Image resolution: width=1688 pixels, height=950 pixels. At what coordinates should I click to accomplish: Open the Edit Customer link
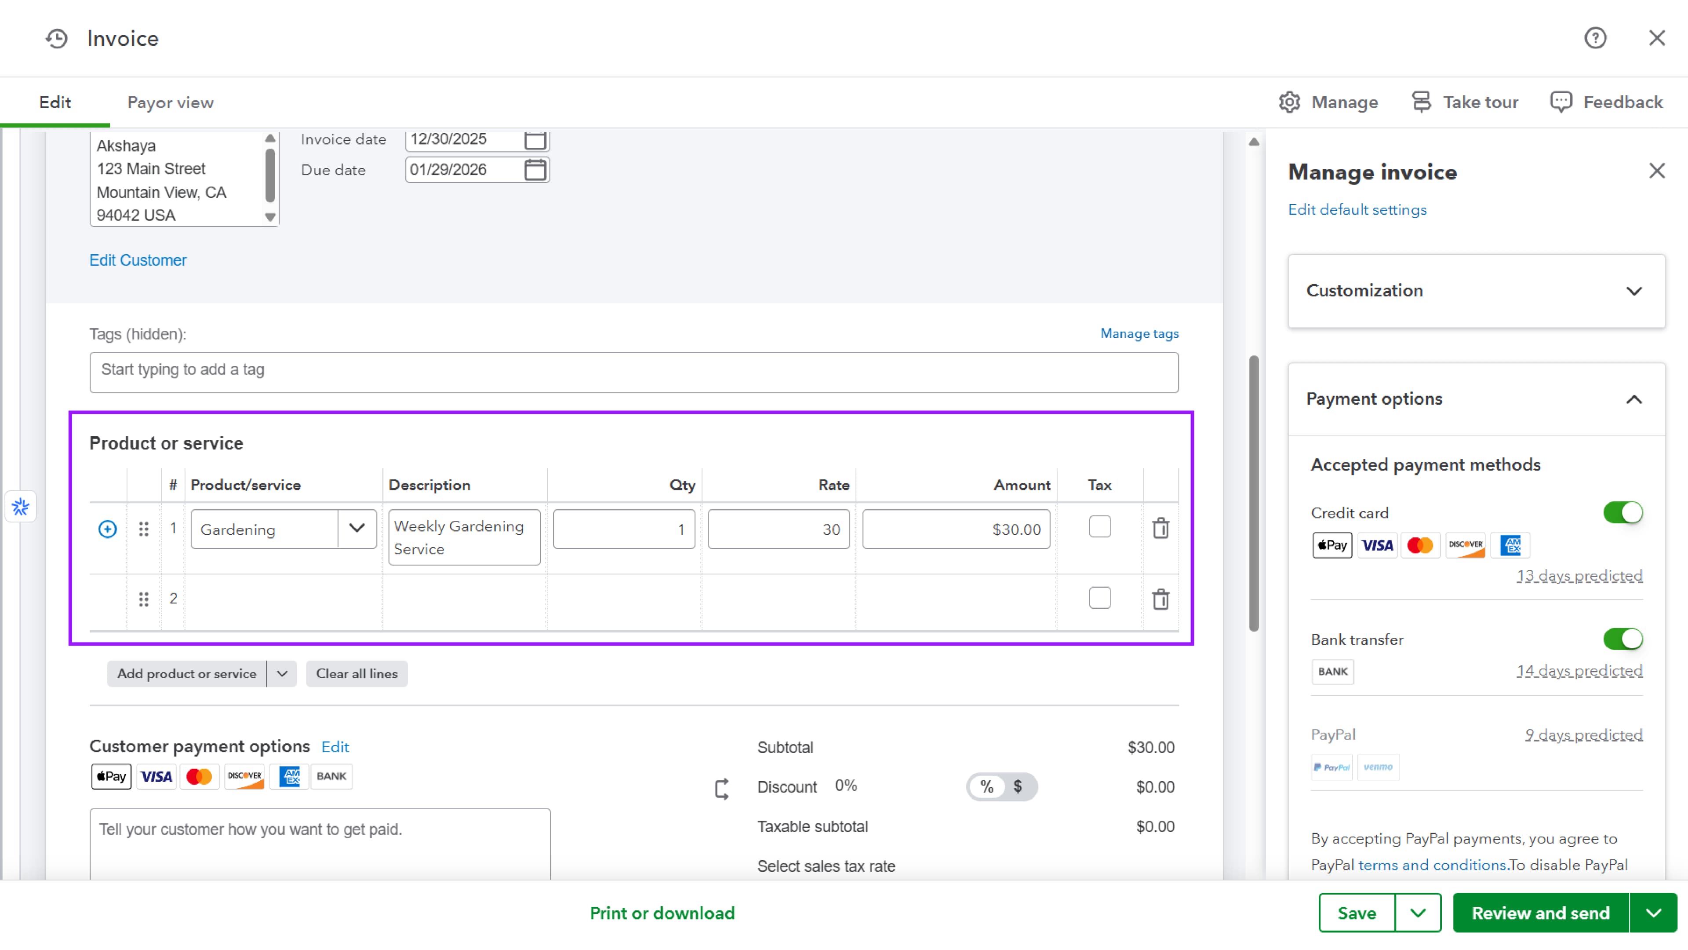click(x=138, y=260)
